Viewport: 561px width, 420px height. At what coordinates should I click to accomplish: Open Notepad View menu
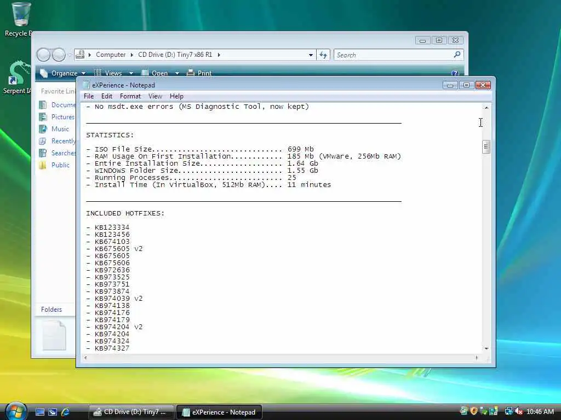coord(155,96)
